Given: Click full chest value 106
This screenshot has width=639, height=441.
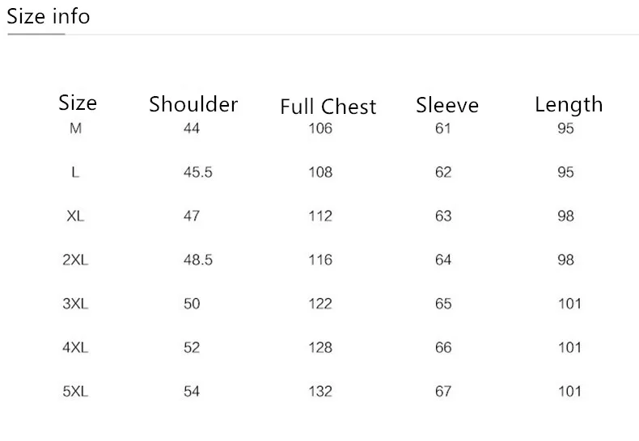Looking at the screenshot, I should [320, 128].
